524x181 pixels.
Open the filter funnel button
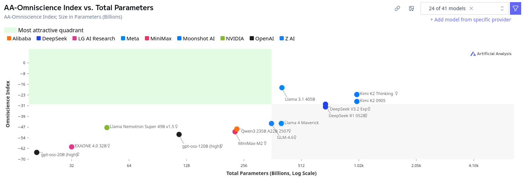pos(516,8)
